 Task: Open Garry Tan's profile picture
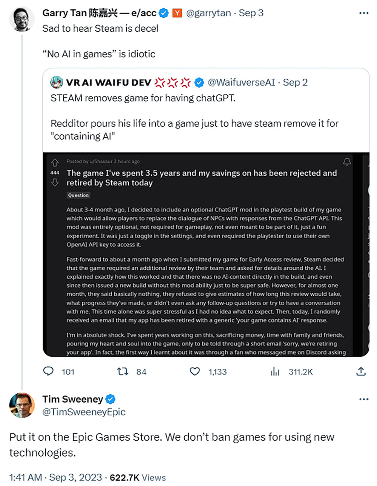tap(22, 19)
